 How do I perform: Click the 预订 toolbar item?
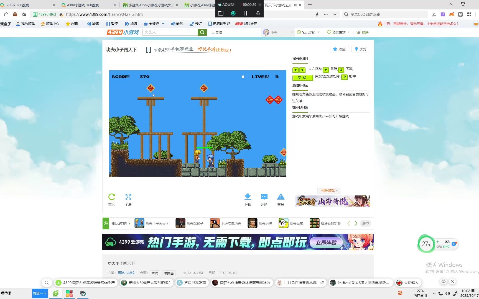[x=195, y=24]
